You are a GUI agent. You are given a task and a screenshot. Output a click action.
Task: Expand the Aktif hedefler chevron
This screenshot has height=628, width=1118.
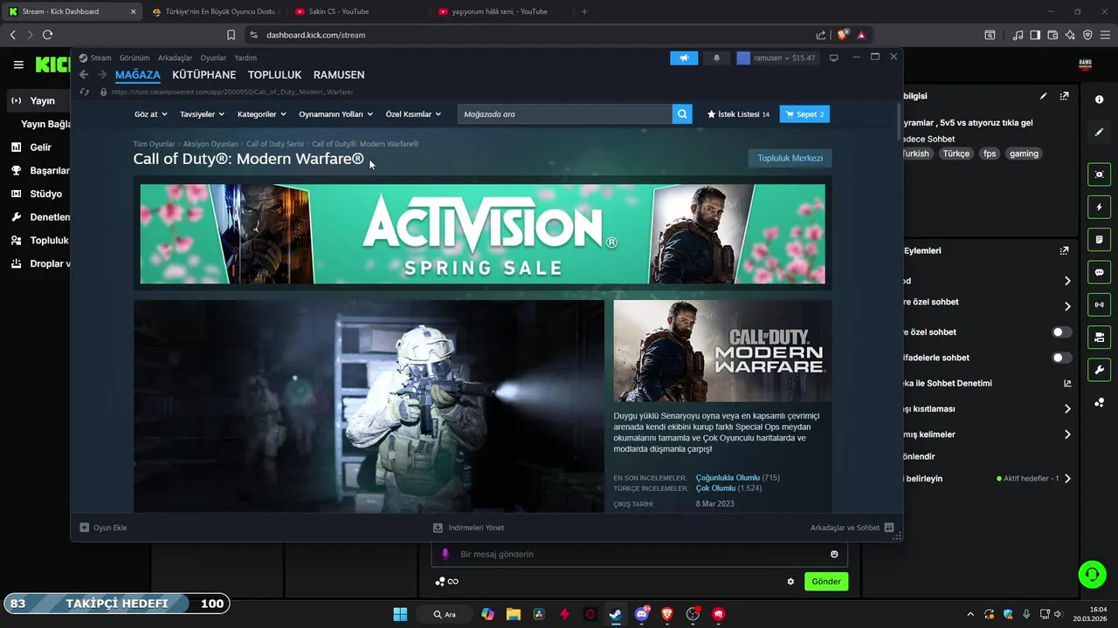[x=1067, y=479]
